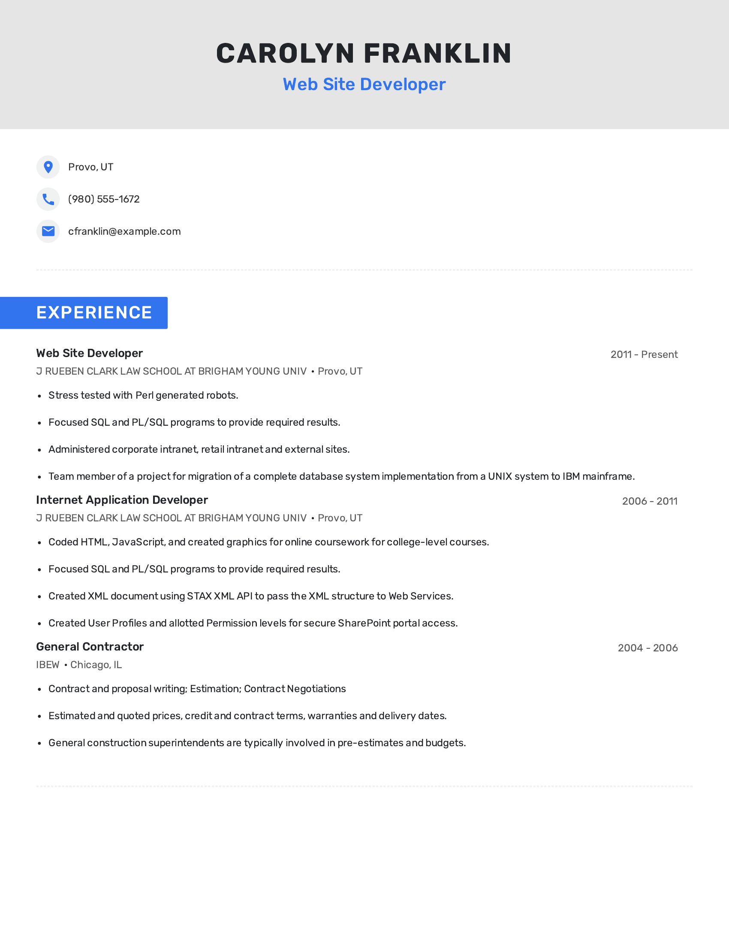The image size is (729, 944).
Task: Click the name CAROLYN FRANKLIN heading
Action: 364,54
